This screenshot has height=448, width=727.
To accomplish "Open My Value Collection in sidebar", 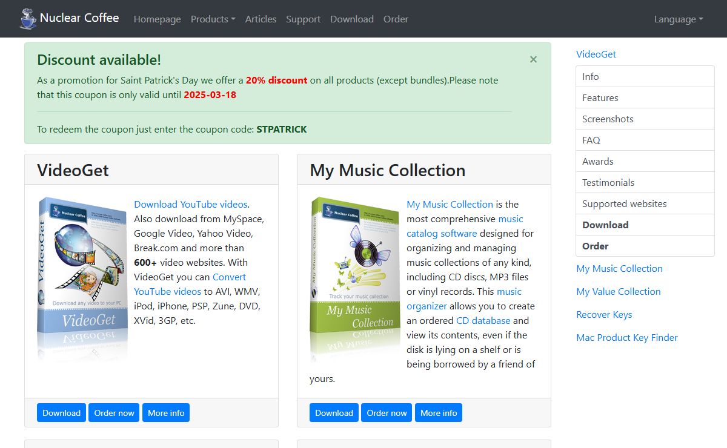I will 619,291.
